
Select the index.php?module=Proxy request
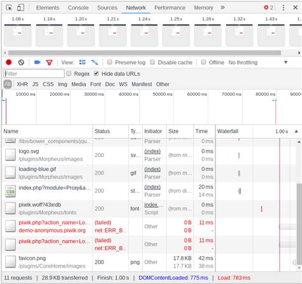(148, 191)
